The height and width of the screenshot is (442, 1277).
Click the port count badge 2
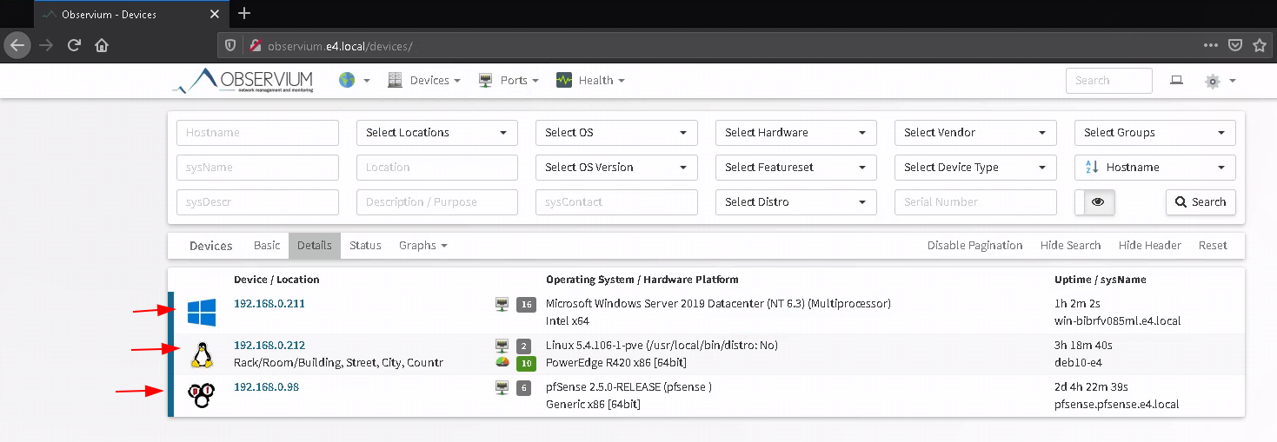click(x=523, y=346)
